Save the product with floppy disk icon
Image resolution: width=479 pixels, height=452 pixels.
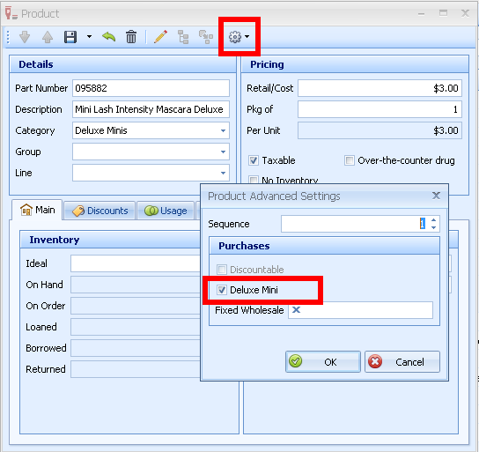(x=70, y=37)
